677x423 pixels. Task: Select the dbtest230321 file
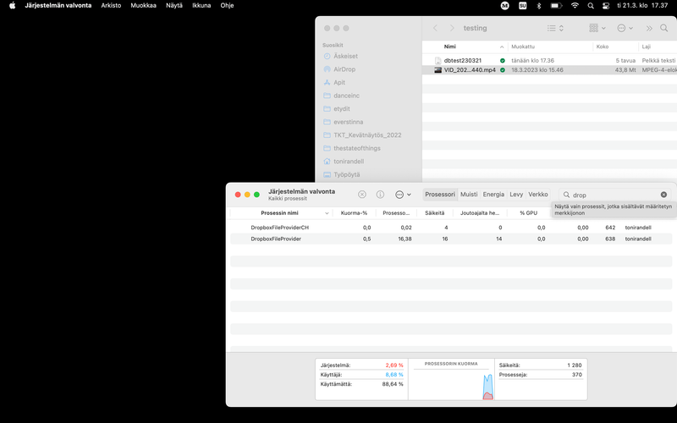click(x=463, y=61)
